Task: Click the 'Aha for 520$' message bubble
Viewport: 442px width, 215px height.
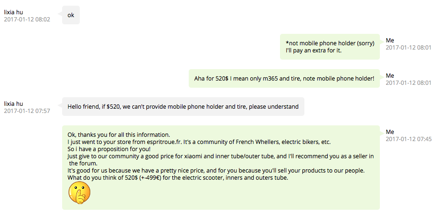Action: click(284, 78)
